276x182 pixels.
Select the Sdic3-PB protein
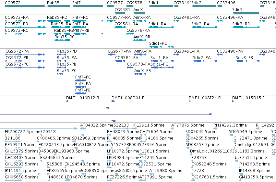[x=248, y=61]
